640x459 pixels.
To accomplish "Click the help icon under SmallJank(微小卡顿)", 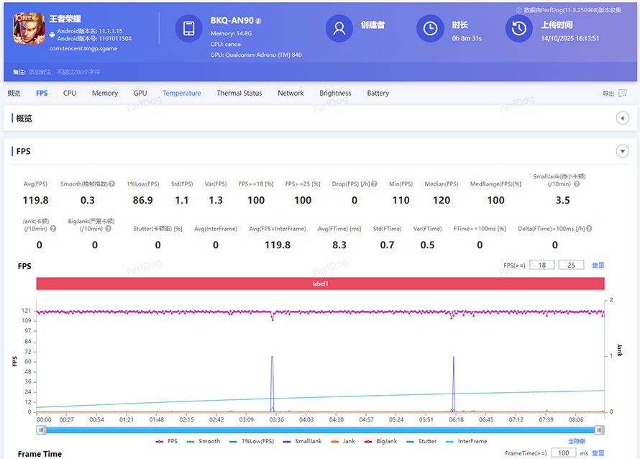I will point(576,184).
